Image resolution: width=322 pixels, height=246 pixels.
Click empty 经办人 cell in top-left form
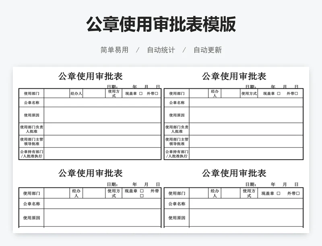(x=94, y=94)
